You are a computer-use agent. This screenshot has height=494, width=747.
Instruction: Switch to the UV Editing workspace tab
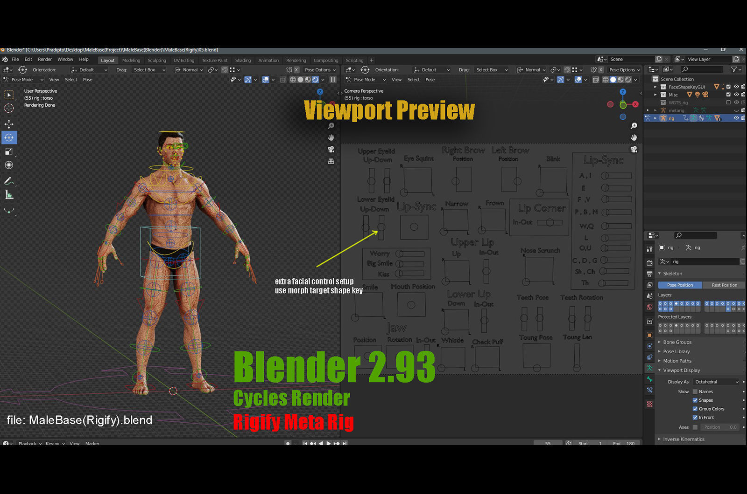(184, 61)
